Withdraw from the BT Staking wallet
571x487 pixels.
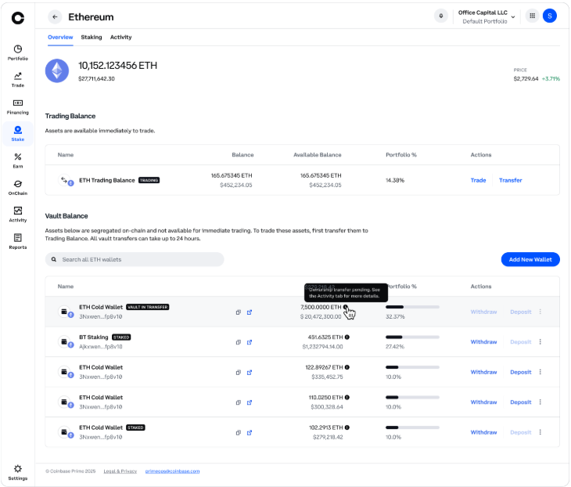pyautogui.click(x=483, y=341)
